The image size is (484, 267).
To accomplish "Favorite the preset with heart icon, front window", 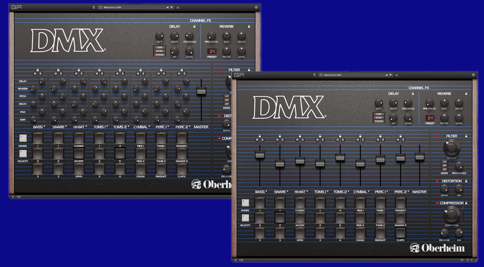I will tap(321, 75).
